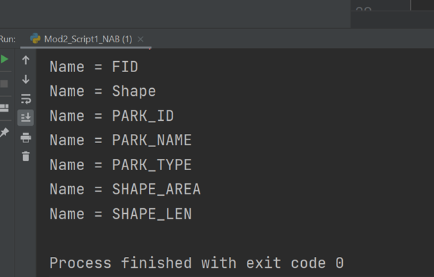Click the Down the Stack Trace arrow

pyautogui.click(x=26, y=79)
